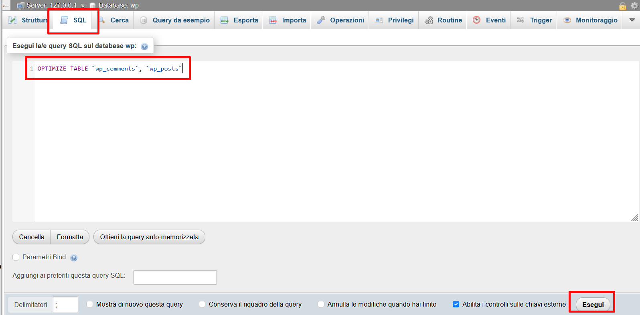Click the SQL page icon
Image resolution: width=640 pixels, height=315 pixels.
(x=64, y=20)
